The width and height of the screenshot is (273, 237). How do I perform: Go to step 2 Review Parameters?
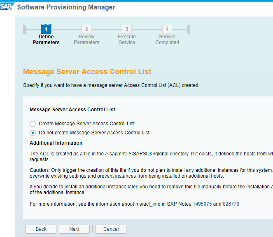click(x=86, y=29)
